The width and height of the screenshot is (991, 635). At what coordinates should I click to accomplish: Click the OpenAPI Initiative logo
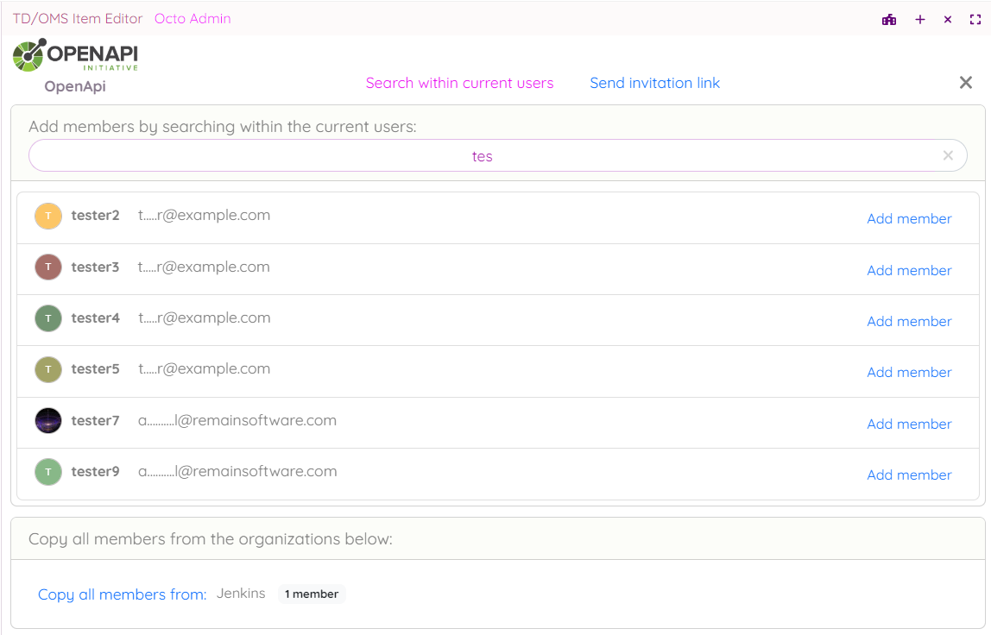[x=76, y=55]
